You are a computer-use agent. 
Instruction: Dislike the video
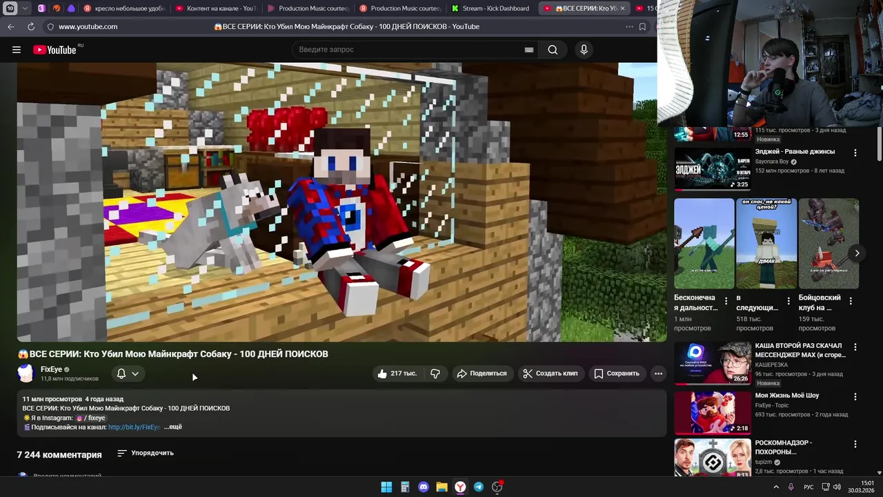pos(435,373)
